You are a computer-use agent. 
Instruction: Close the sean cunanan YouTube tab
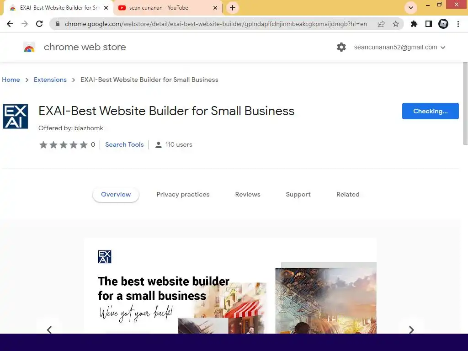pyautogui.click(x=215, y=8)
